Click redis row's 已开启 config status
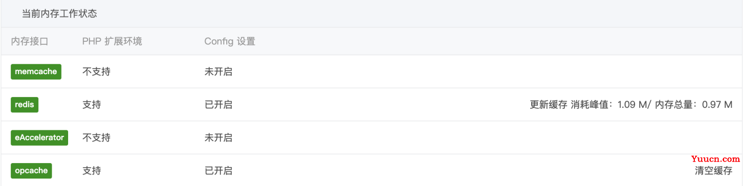The height and width of the screenshot is (186, 746). tap(218, 105)
